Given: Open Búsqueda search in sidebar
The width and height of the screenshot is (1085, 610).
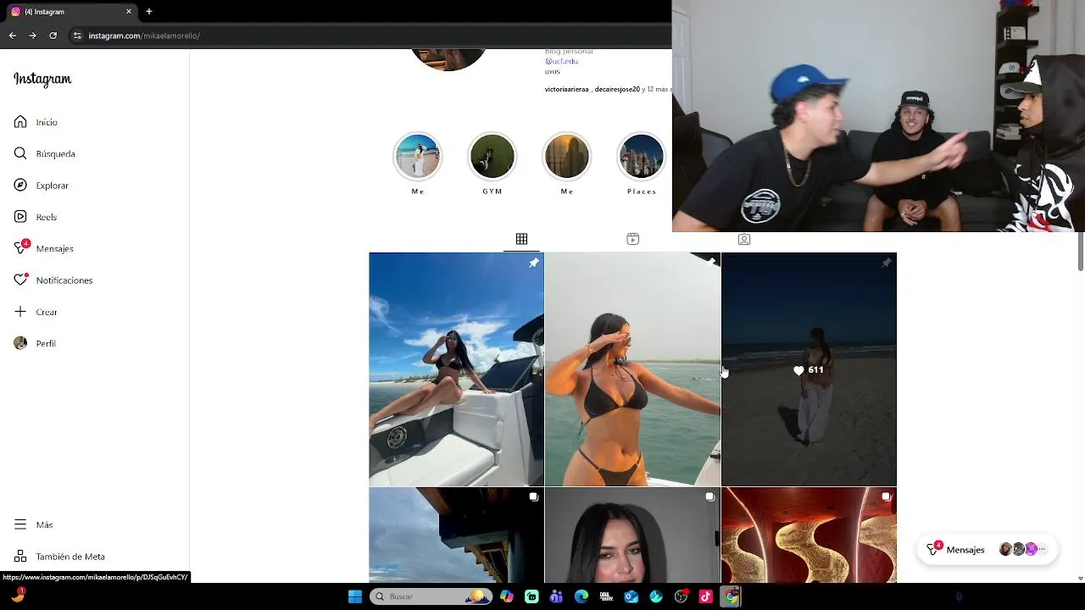Looking at the screenshot, I should click(x=44, y=153).
